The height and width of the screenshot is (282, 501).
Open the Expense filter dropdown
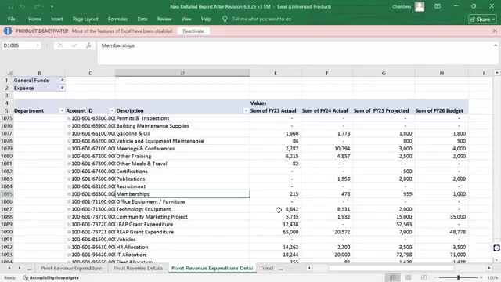point(62,88)
